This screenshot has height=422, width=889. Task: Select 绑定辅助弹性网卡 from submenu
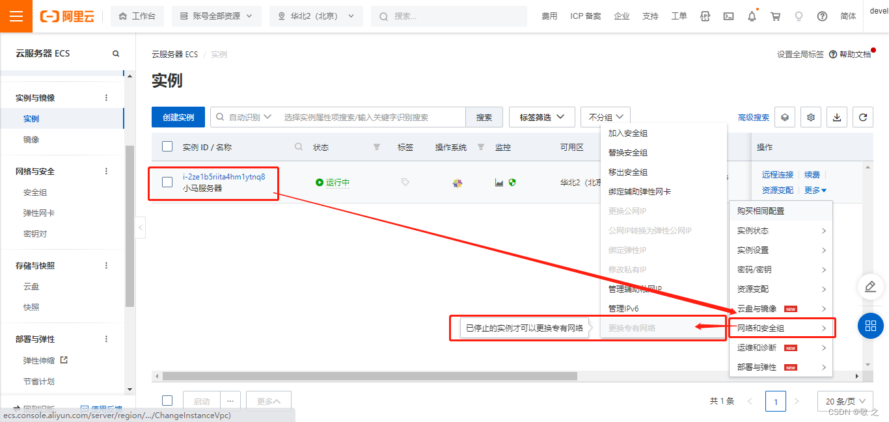click(663, 192)
